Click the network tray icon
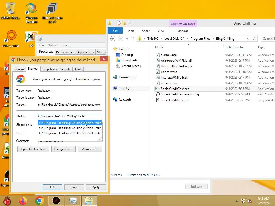 coord(243,201)
